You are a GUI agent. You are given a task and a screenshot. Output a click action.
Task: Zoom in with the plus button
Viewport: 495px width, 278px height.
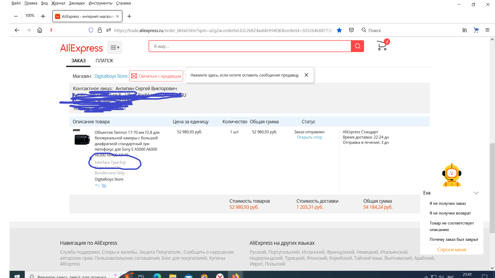[x=43, y=16]
